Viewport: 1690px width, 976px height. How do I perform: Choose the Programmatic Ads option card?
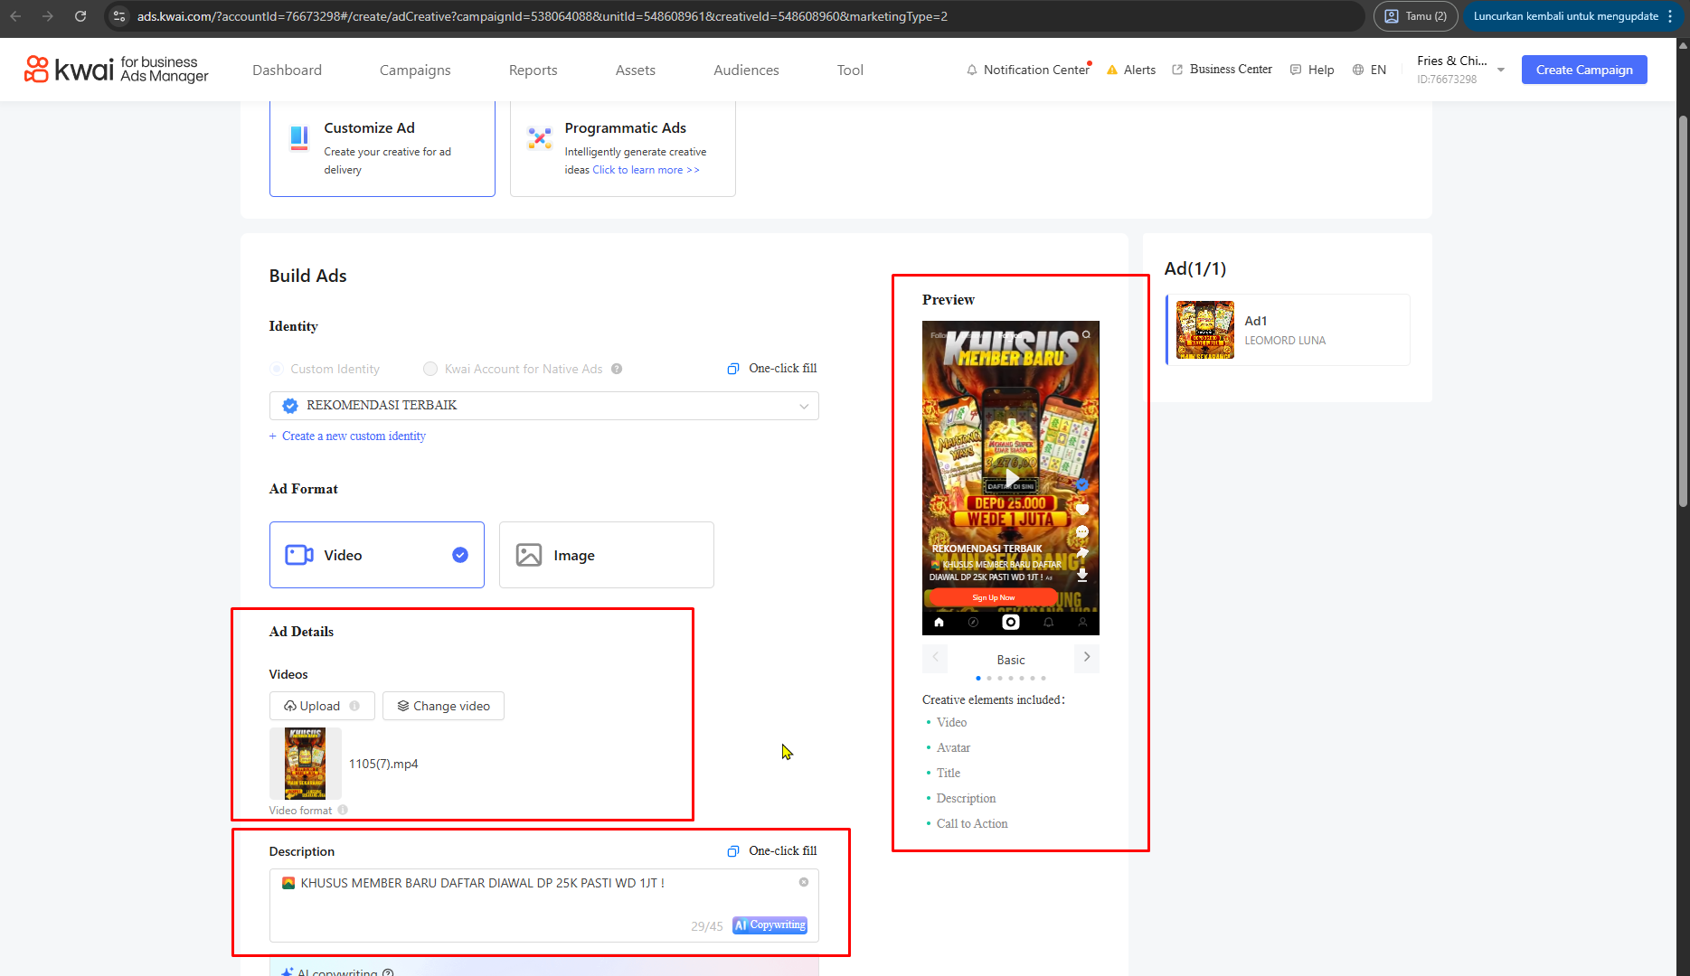[623, 148]
